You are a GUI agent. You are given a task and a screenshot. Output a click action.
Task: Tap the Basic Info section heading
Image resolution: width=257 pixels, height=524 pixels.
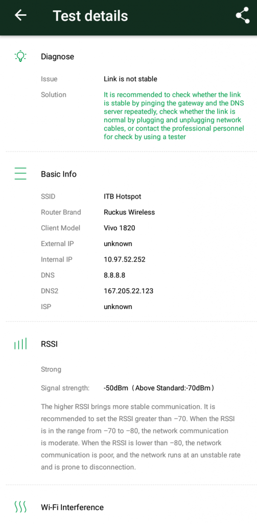59,174
